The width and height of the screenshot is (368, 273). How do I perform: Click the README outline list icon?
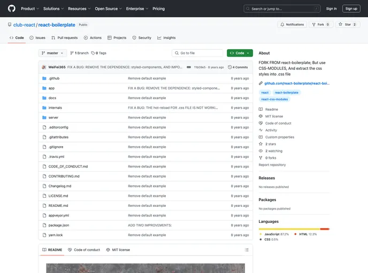247,250
